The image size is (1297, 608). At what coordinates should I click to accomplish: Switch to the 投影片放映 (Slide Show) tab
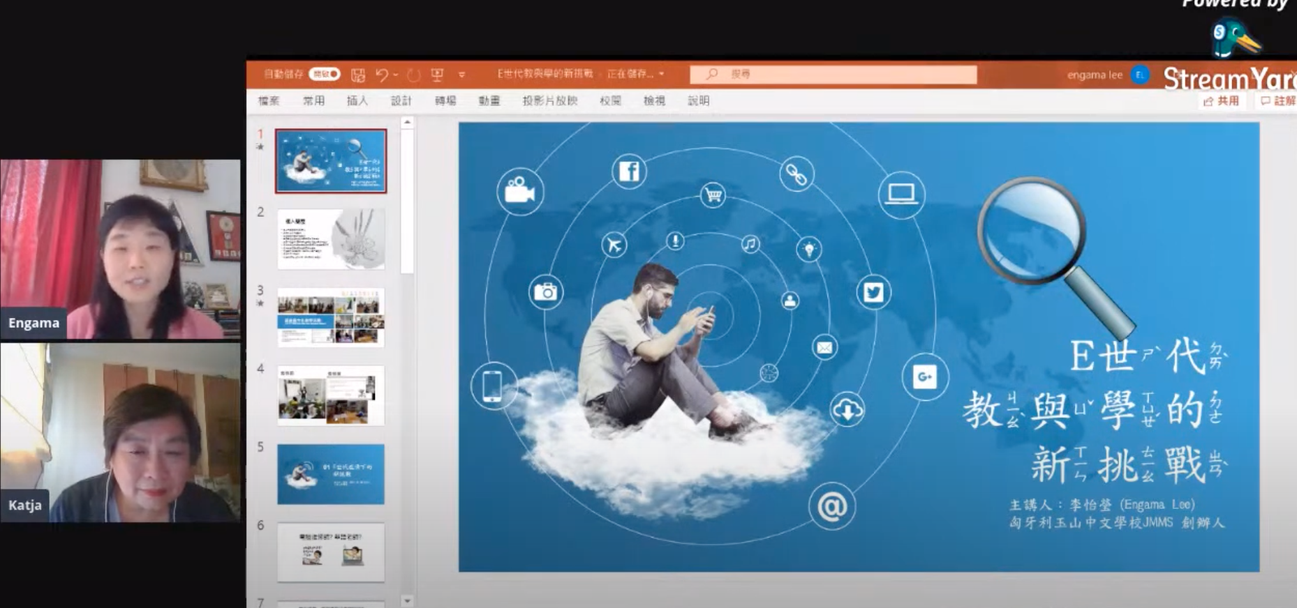550,101
